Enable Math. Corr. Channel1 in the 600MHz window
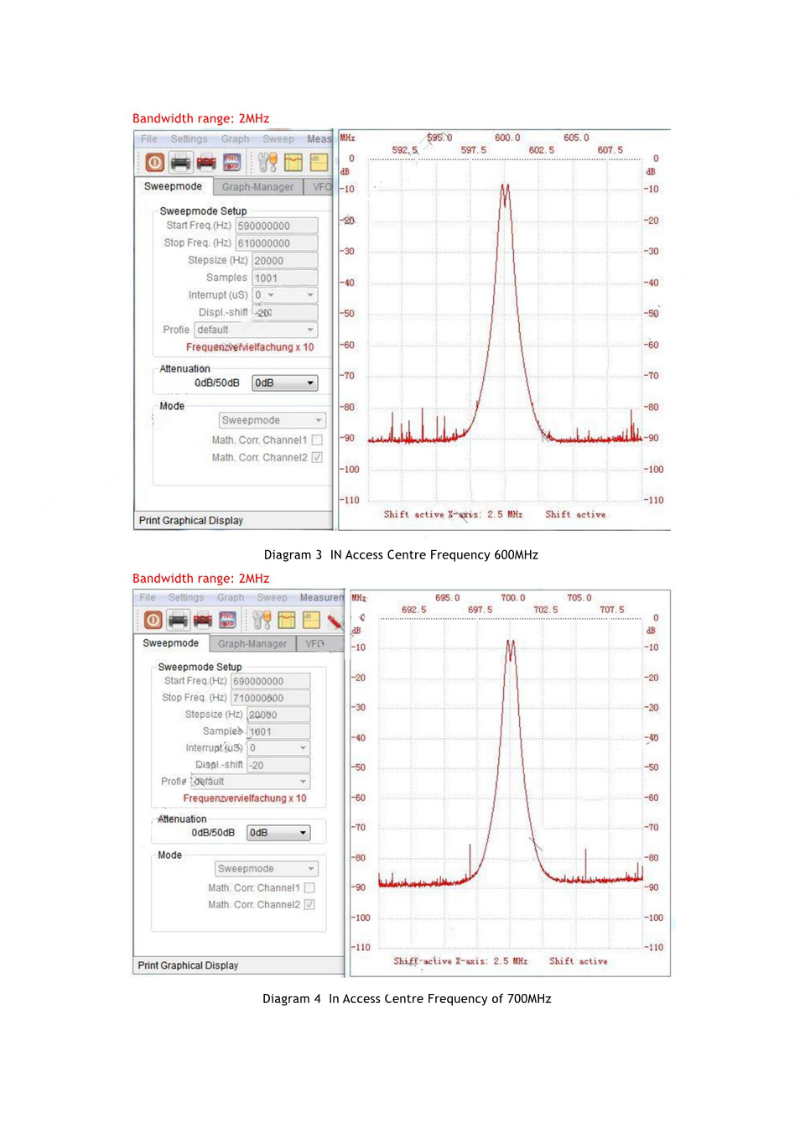This screenshot has width=805, height=1139. click(x=317, y=439)
